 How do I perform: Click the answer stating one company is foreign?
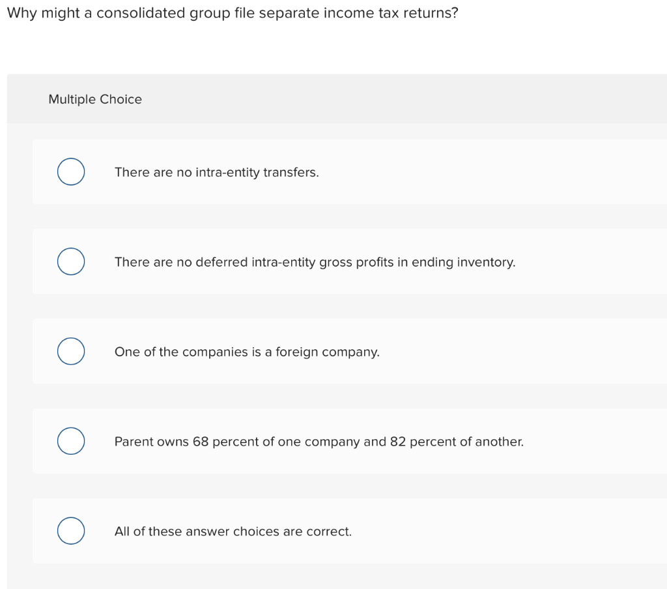[248, 352]
